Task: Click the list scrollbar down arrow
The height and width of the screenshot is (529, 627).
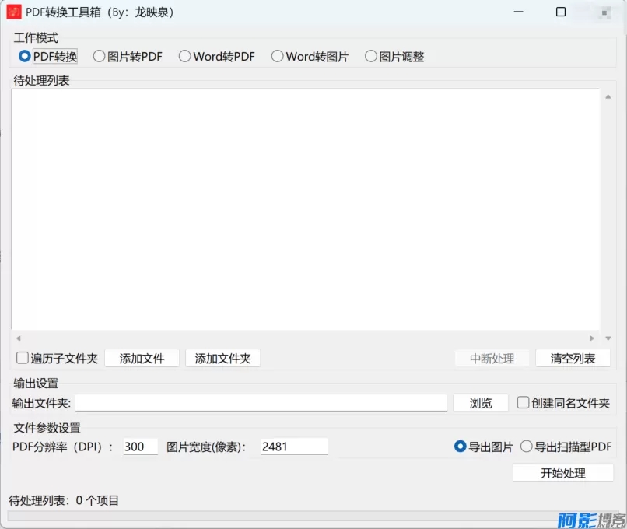Action: click(x=608, y=338)
